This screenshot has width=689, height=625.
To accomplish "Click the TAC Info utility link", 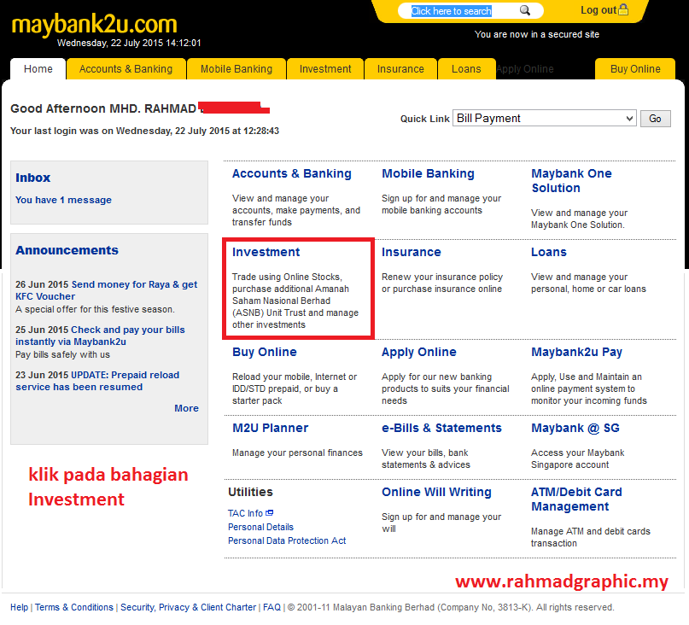I will click(x=245, y=513).
